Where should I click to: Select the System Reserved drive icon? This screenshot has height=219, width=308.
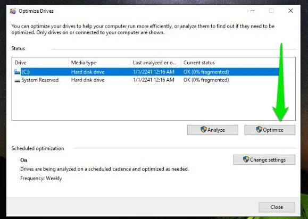click(x=17, y=80)
